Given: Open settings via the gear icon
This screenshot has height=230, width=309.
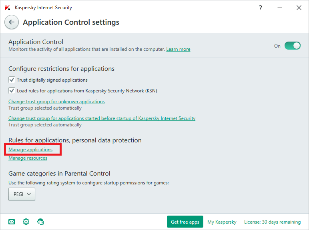Looking at the screenshot, I should coord(26,222).
